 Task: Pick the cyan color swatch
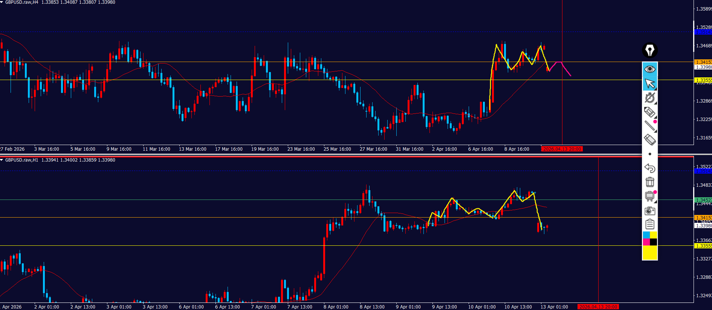[x=646, y=235]
